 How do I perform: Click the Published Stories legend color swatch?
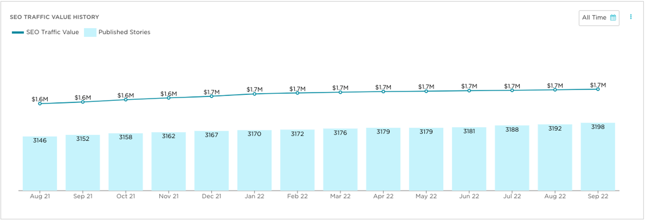(x=90, y=32)
